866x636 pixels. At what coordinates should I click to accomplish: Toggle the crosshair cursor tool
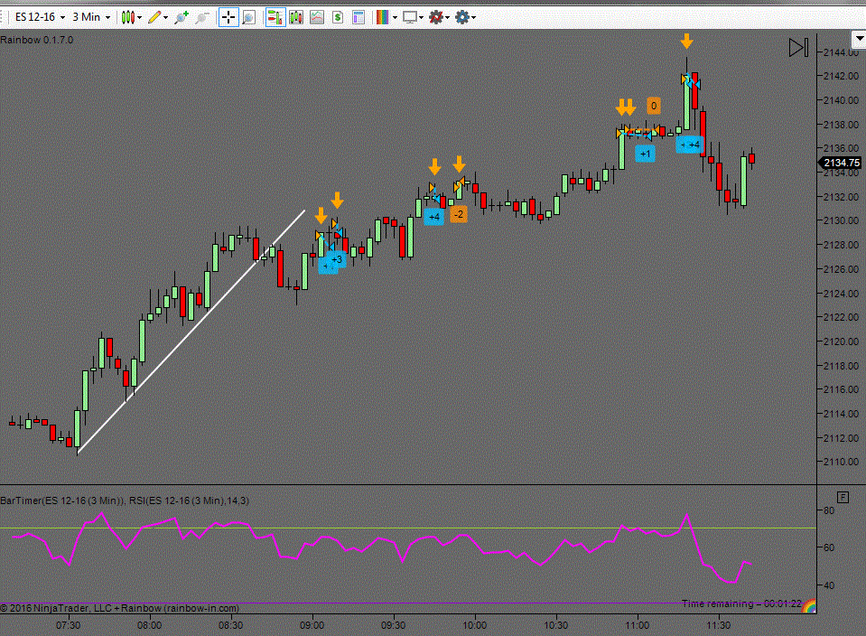coord(228,17)
